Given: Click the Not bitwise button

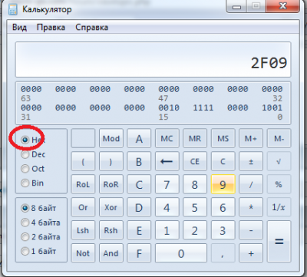Looking at the screenshot, I should point(83,253).
